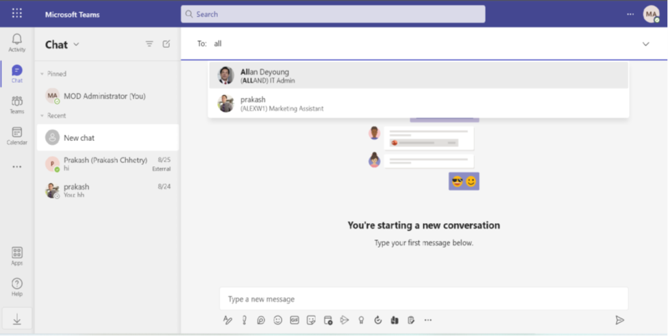Send the message
Viewport: 668px width, 336px height.
(x=620, y=320)
